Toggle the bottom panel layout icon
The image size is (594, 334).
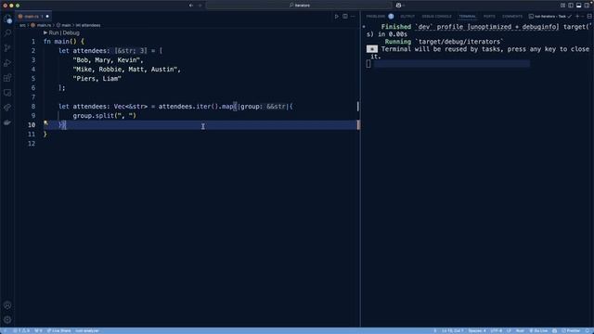point(579,6)
